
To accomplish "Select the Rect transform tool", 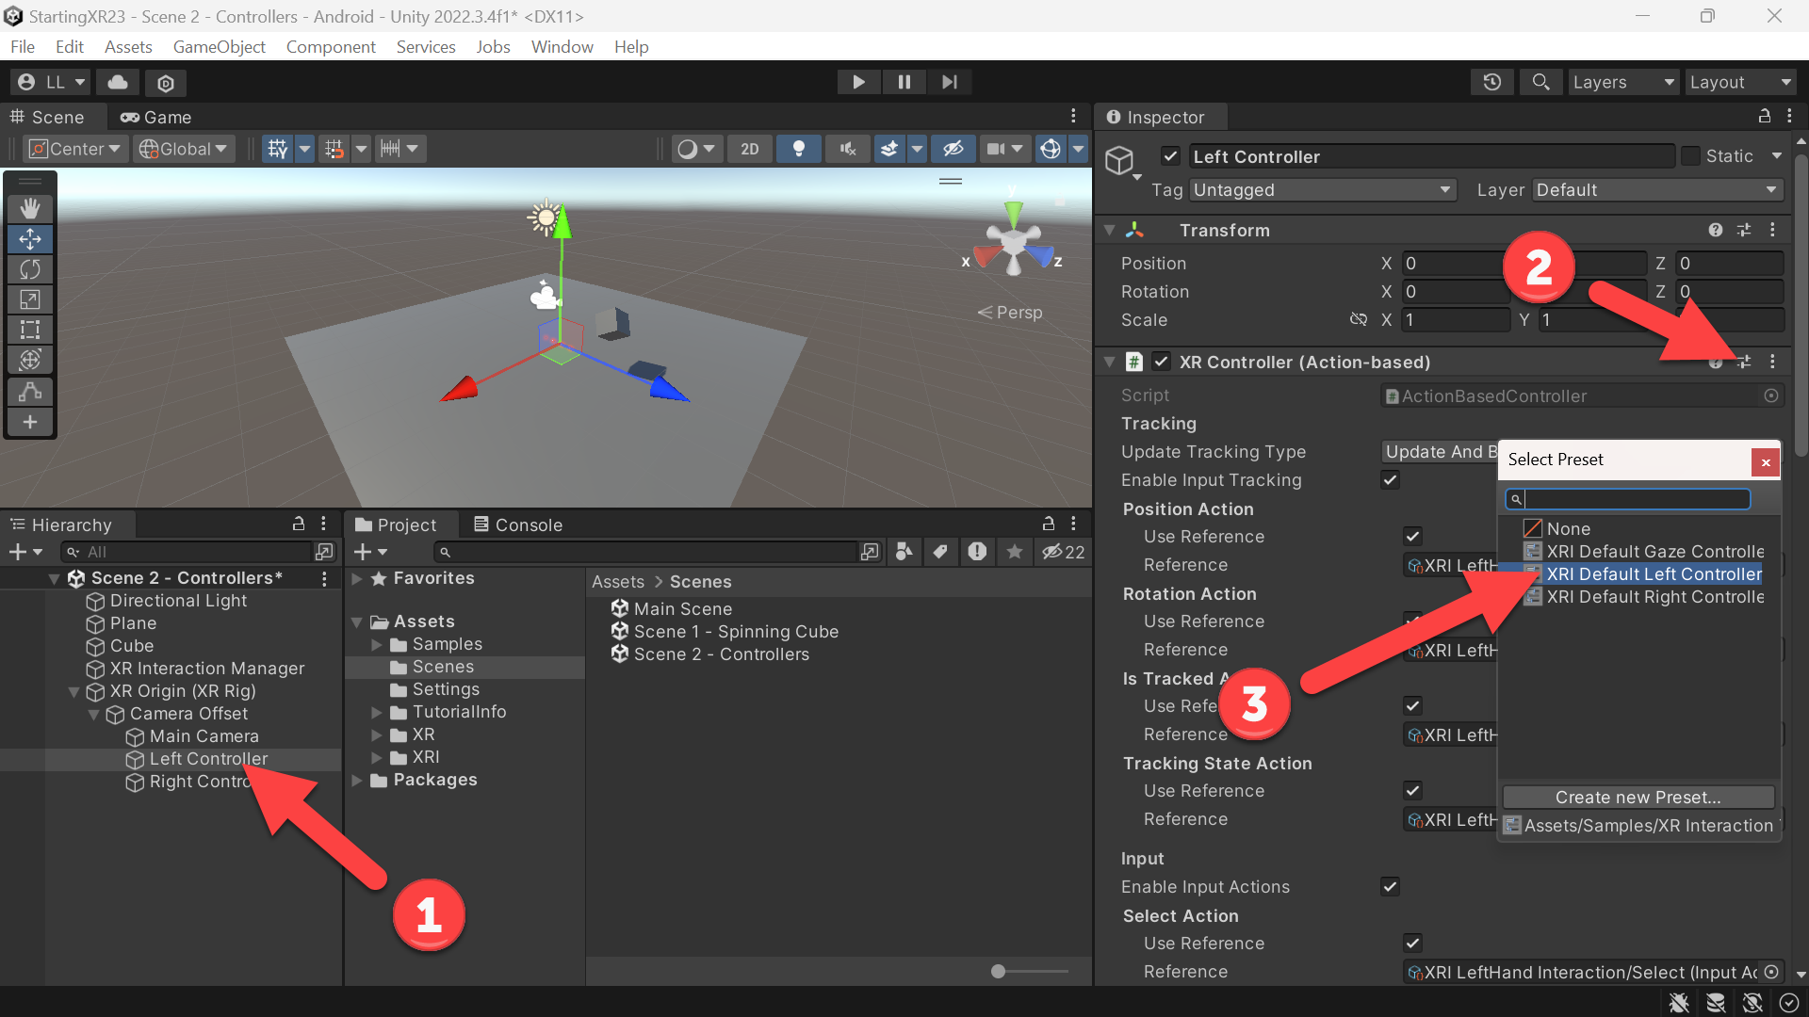I will (x=30, y=330).
